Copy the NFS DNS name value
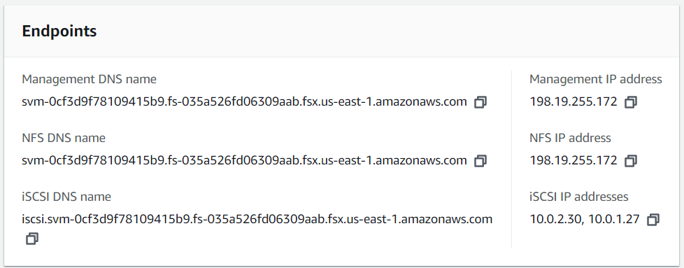Viewport: 684px width, 268px height. [x=480, y=161]
